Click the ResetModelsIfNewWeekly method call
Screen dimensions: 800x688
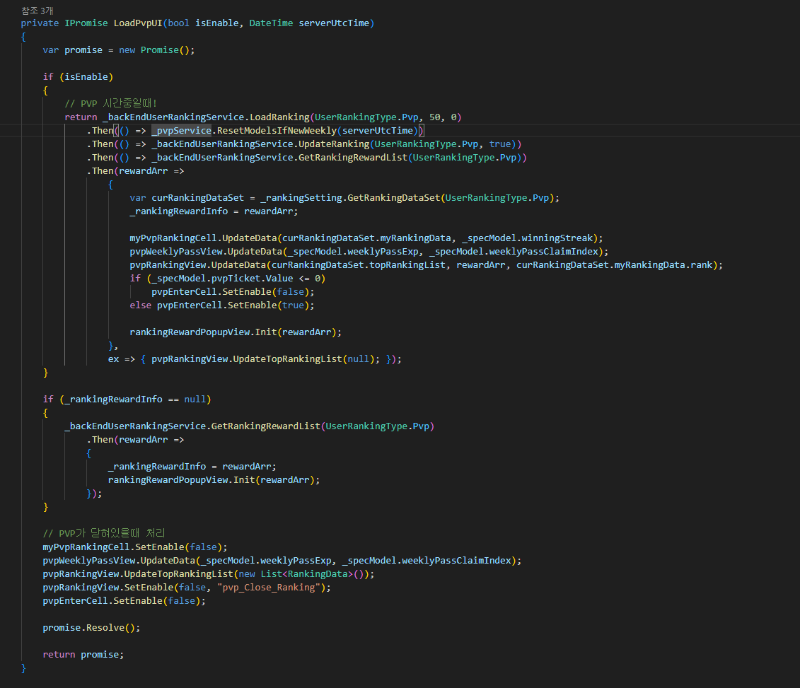[277, 131]
